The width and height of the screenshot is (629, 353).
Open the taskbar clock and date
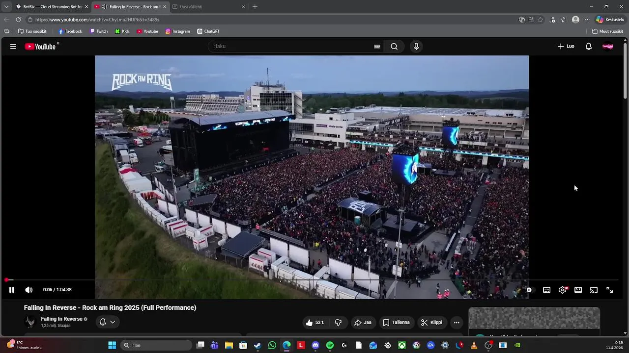tap(614, 345)
